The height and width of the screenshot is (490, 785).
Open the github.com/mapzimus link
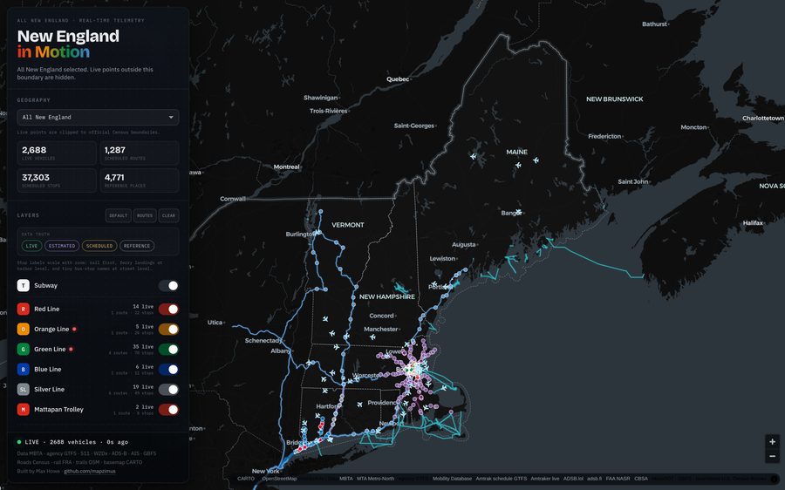coord(90,471)
